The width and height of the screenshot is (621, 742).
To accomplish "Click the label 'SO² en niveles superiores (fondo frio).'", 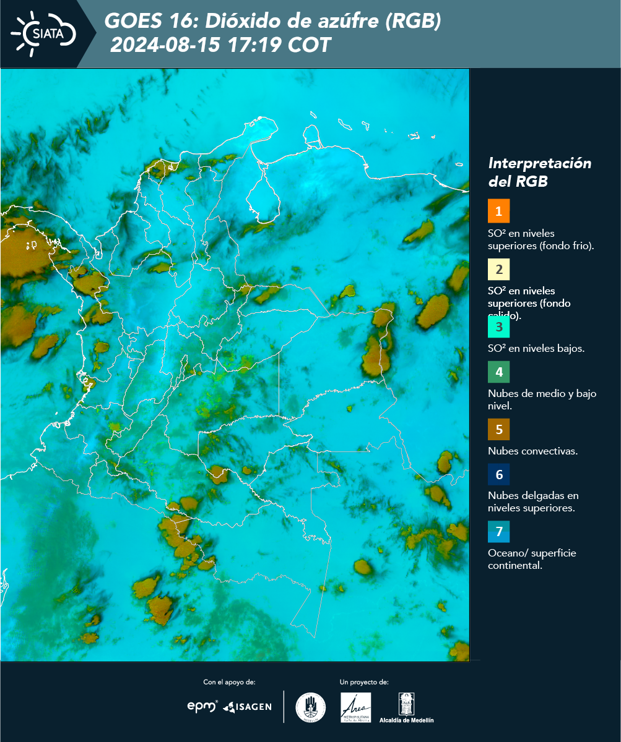I will coord(541,239).
